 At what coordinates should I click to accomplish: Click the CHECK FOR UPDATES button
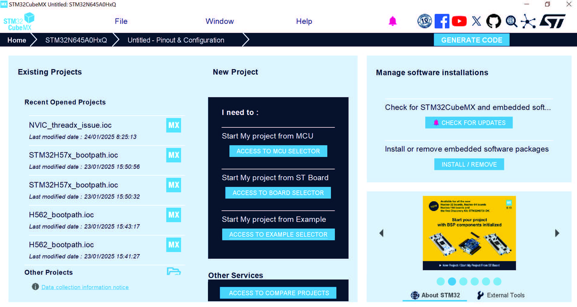tap(469, 123)
